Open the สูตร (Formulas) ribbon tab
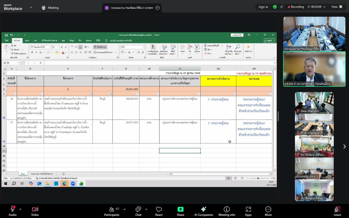This screenshot has width=349, height=218. pos(63,41)
